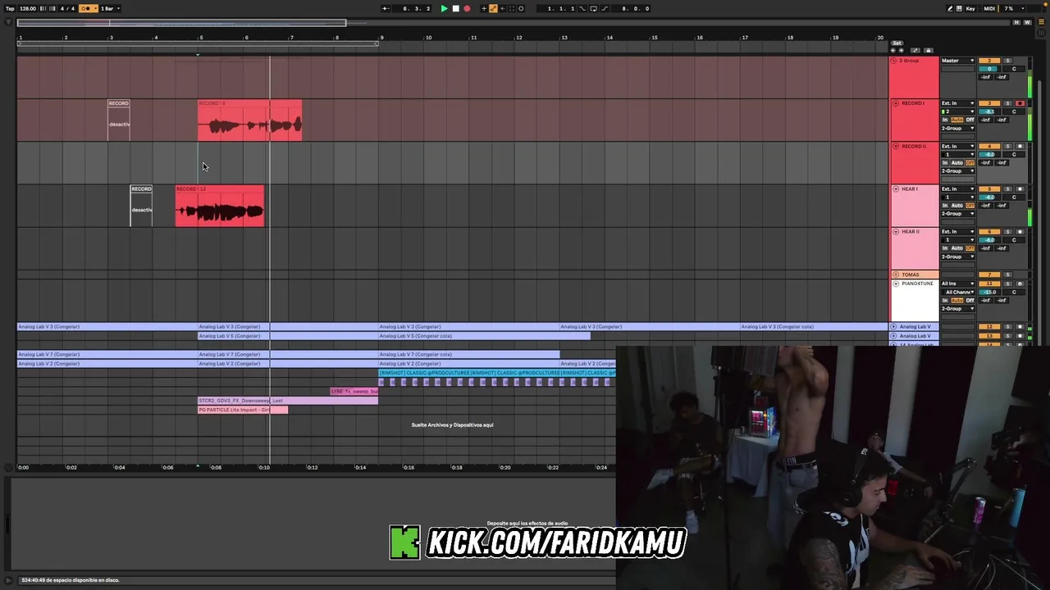
Task: Jump to Previous Locator arrow
Action: point(892,50)
